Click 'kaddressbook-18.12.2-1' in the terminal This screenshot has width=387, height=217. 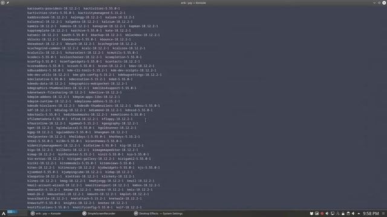click(47, 17)
